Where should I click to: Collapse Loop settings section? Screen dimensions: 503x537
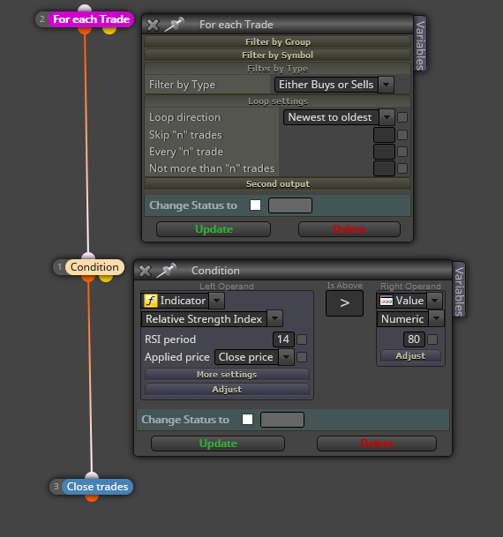[x=278, y=101]
